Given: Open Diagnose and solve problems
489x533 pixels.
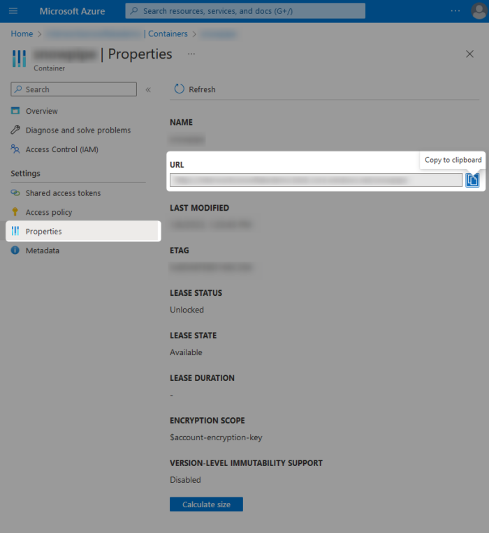Looking at the screenshot, I should coord(78,130).
